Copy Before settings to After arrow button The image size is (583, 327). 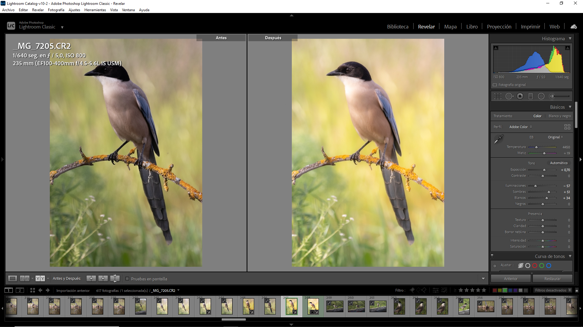coord(91,279)
